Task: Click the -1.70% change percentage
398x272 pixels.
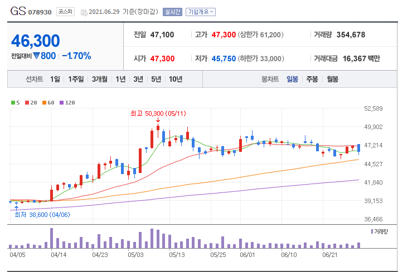Action: [76, 56]
